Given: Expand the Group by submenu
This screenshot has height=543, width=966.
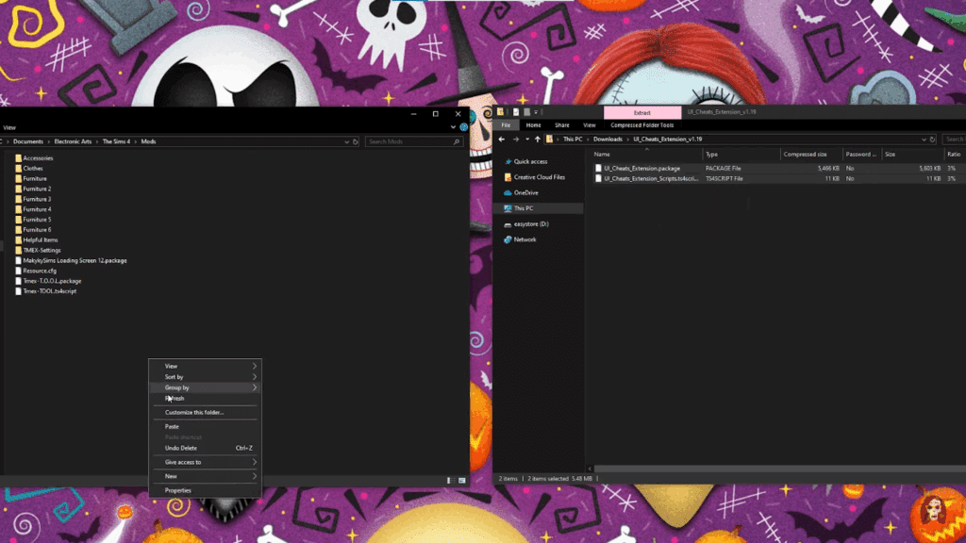Looking at the screenshot, I should pyautogui.click(x=205, y=387).
